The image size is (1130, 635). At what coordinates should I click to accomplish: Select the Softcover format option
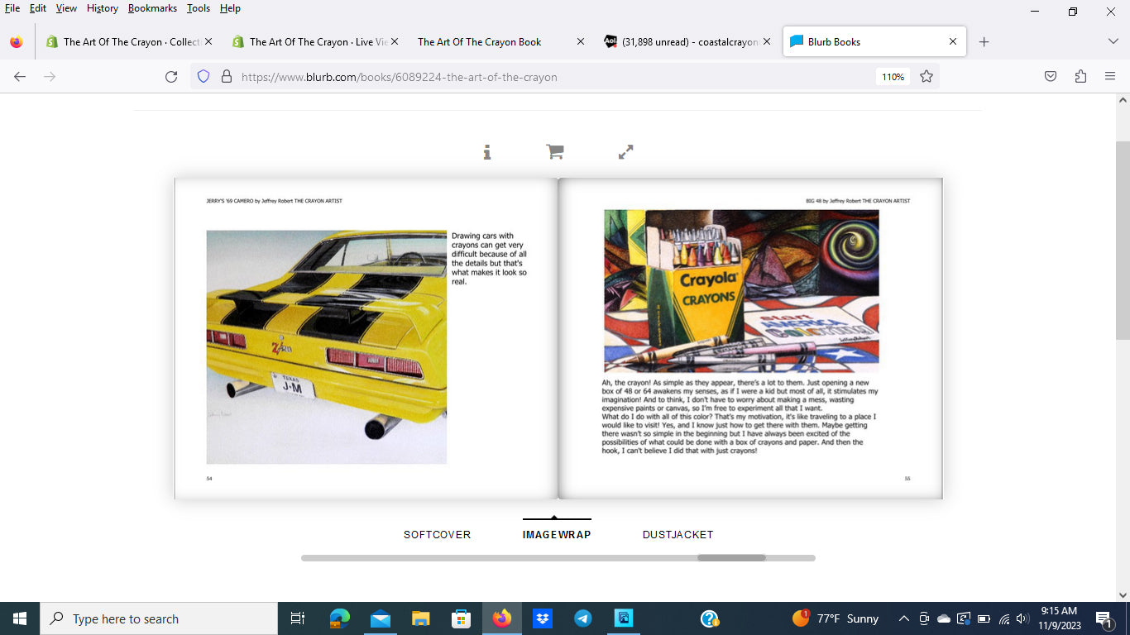point(437,535)
